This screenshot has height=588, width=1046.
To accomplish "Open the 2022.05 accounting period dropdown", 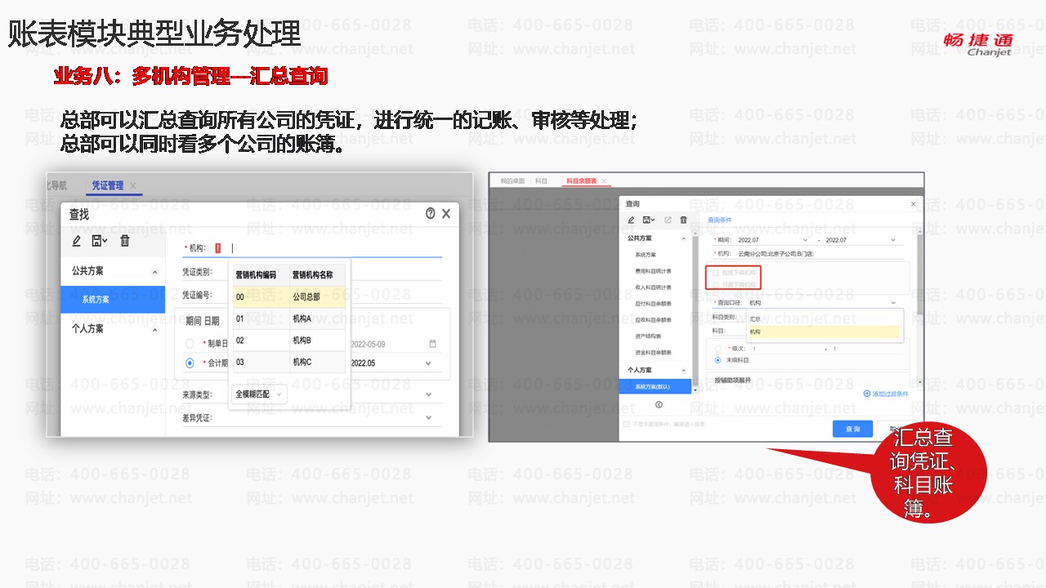I will pos(427,363).
